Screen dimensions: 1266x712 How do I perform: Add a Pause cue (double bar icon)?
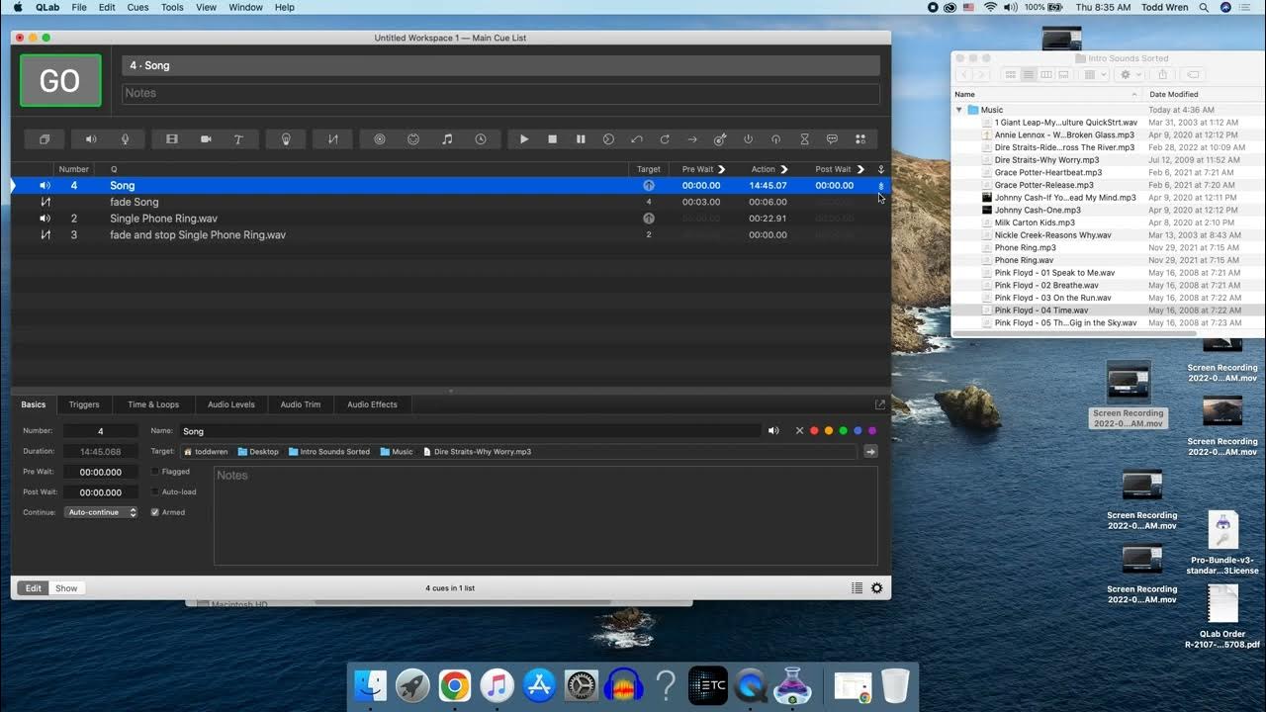(581, 139)
